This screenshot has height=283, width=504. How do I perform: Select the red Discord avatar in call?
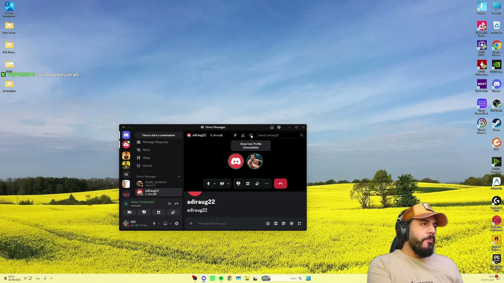point(236,161)
